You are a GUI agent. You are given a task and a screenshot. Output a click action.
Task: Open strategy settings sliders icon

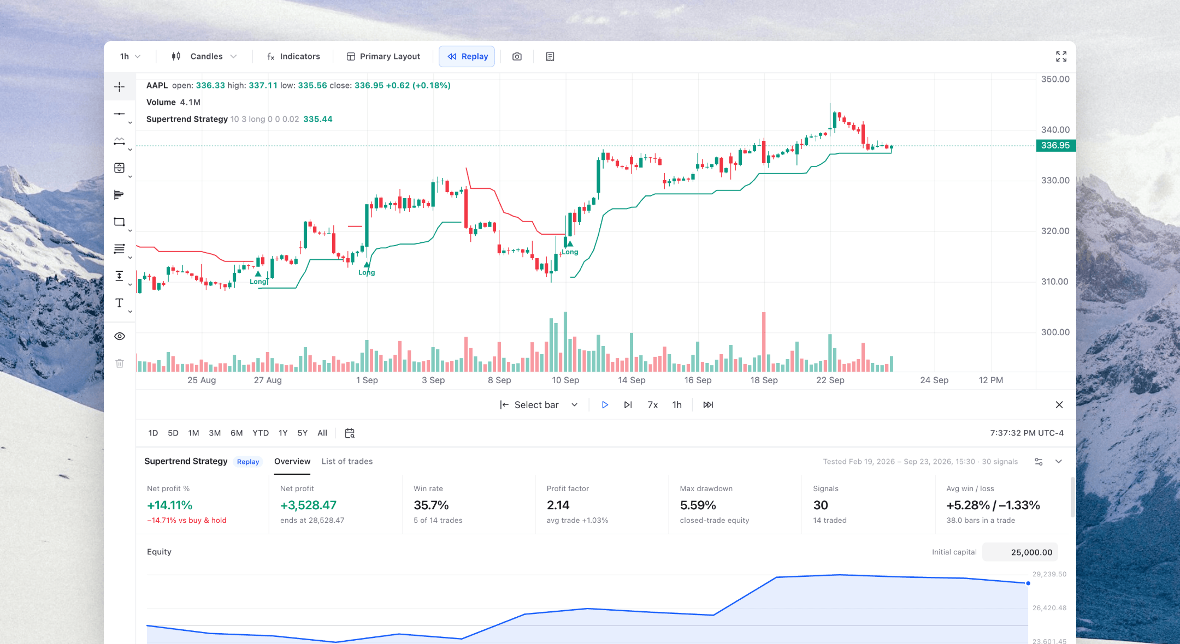click(x=1039, y=462)
